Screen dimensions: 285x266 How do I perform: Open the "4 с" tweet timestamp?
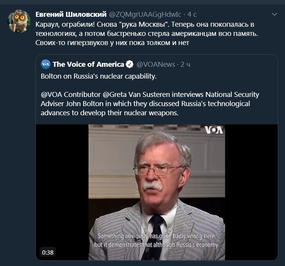point(192,15)
